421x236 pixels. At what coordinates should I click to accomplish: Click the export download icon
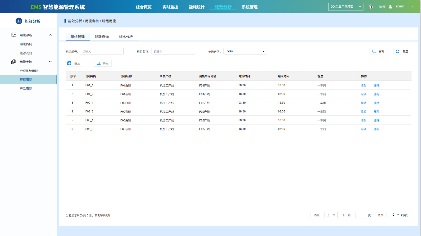pyautogui.click(x=99, y=63)
